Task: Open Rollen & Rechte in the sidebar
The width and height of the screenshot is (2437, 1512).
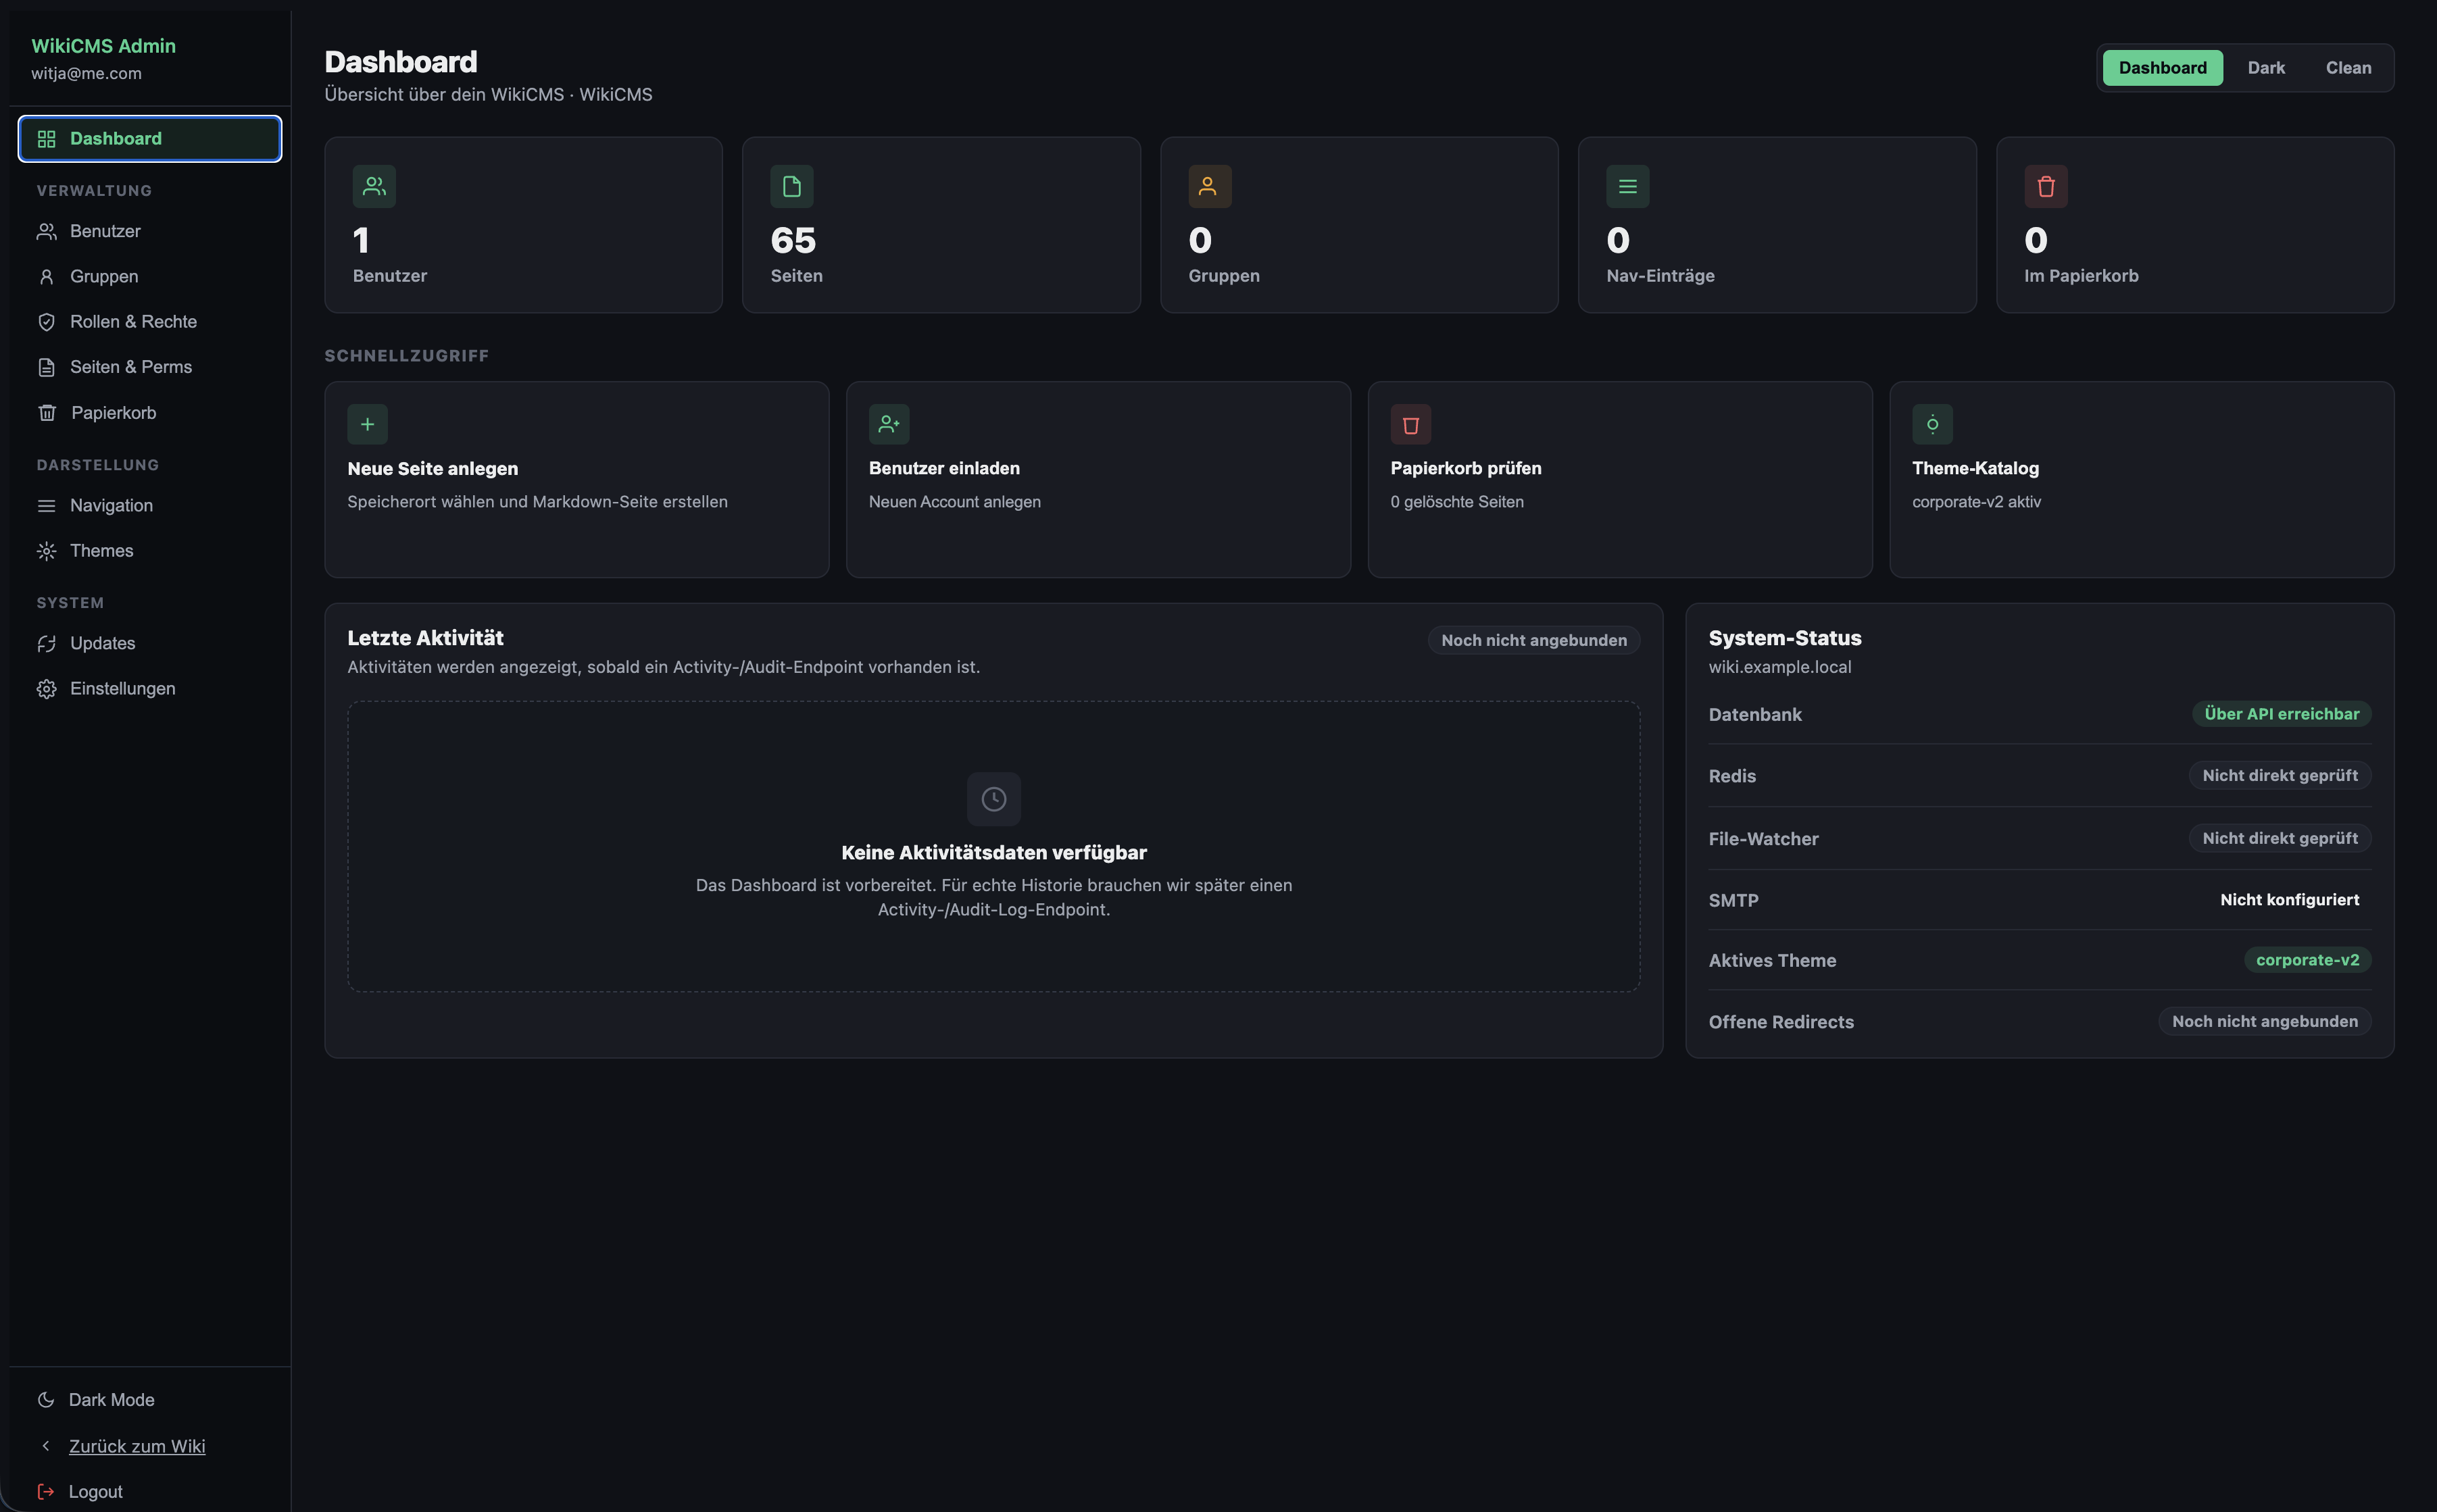Action: [150, 322]
